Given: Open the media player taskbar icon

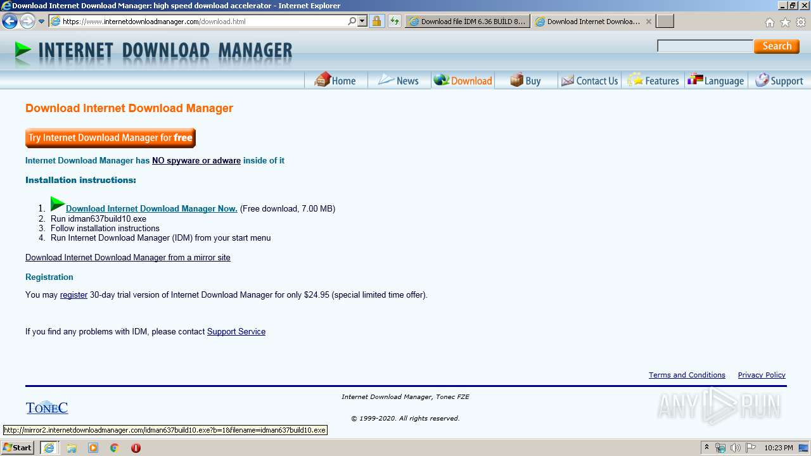Looking at the screenshot, I should click(x=93, y=448).
